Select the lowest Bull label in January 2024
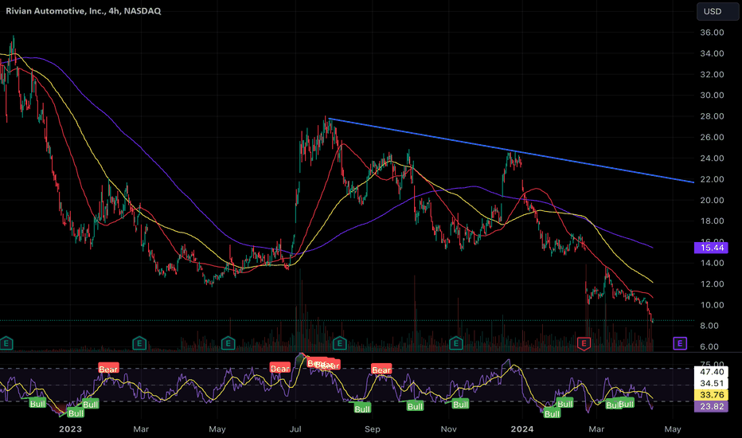The width and height of the screenshot is (742, 438). click(x=552, y=414)
